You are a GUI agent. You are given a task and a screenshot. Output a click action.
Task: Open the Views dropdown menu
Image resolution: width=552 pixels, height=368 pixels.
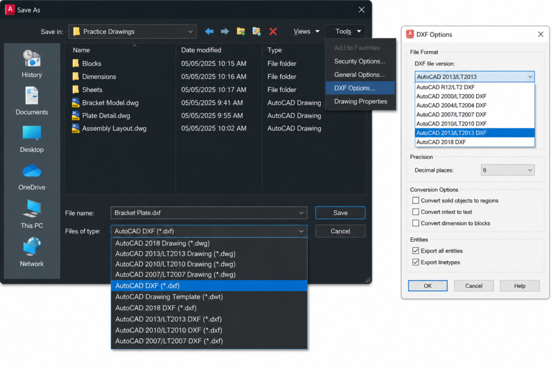306,31
